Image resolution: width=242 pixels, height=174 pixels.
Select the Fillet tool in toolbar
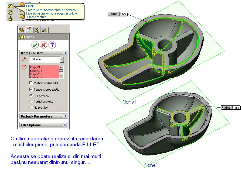point(10,6)
